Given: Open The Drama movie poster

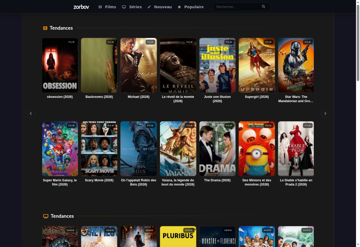Looking at the screenshot, I should [x=217, y=149].
